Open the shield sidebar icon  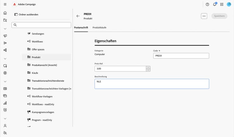[5, 110]
